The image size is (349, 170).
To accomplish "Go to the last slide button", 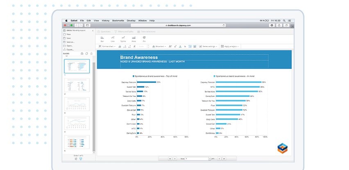I will coord(224,159).
